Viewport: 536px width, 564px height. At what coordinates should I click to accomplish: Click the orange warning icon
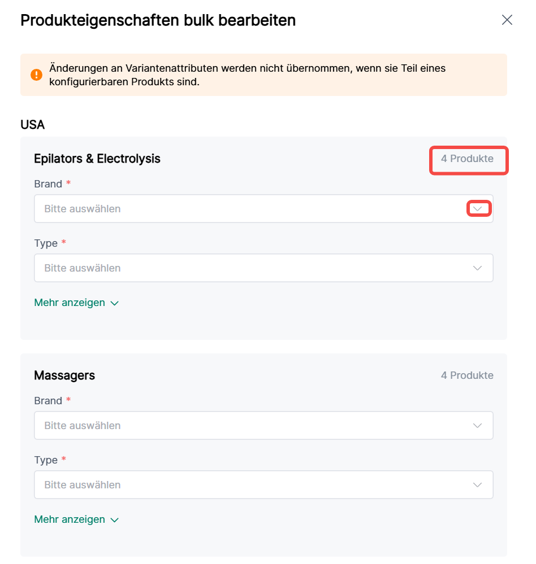pyautogui.click(x=37, y=75)
